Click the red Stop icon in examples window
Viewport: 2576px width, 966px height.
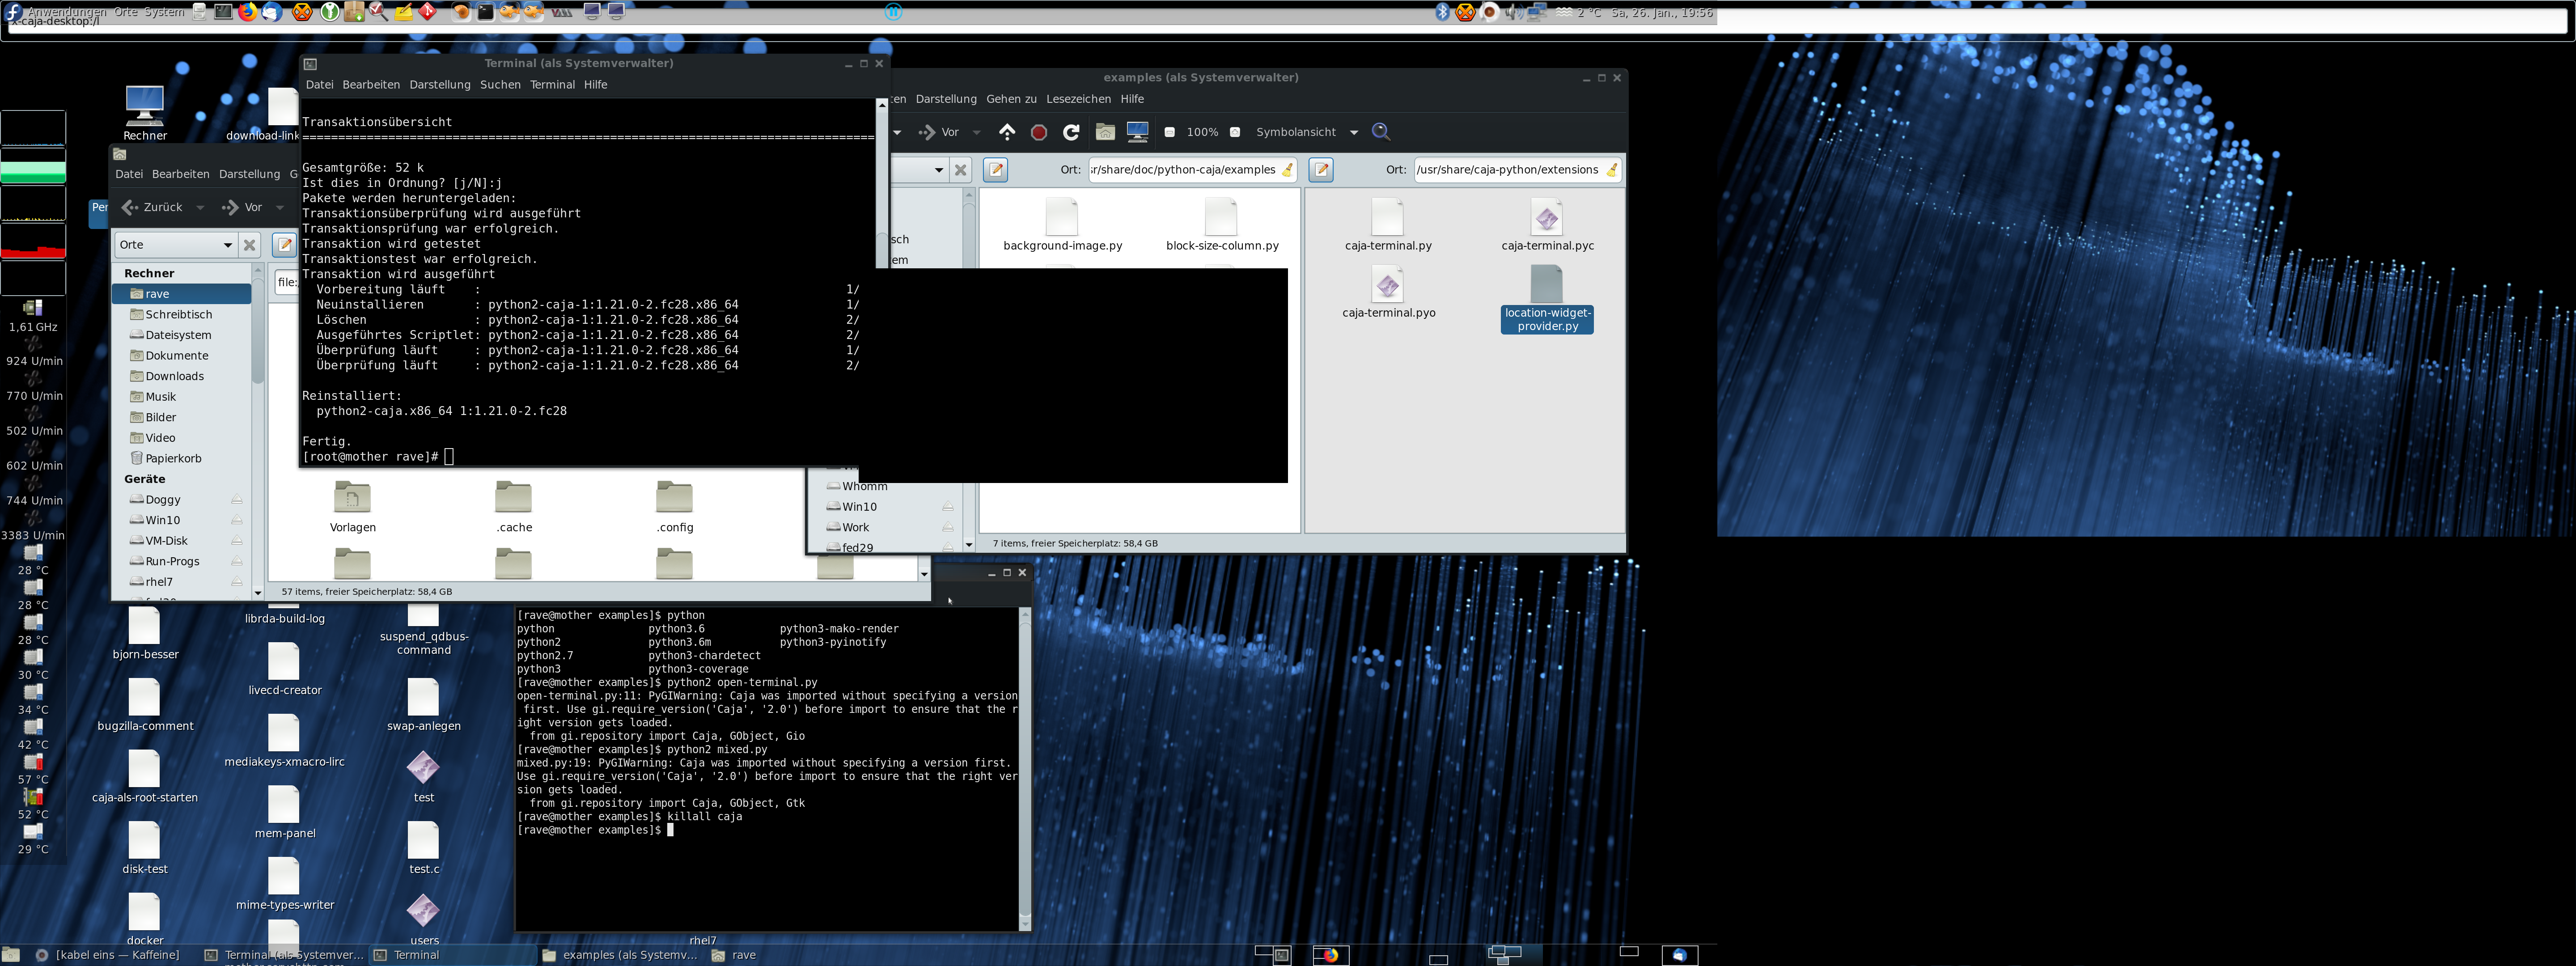pos(1039,132)
